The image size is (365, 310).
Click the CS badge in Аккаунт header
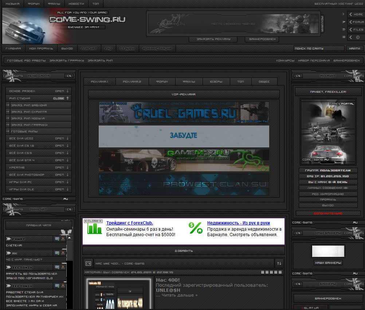click(x=298, y=76)
